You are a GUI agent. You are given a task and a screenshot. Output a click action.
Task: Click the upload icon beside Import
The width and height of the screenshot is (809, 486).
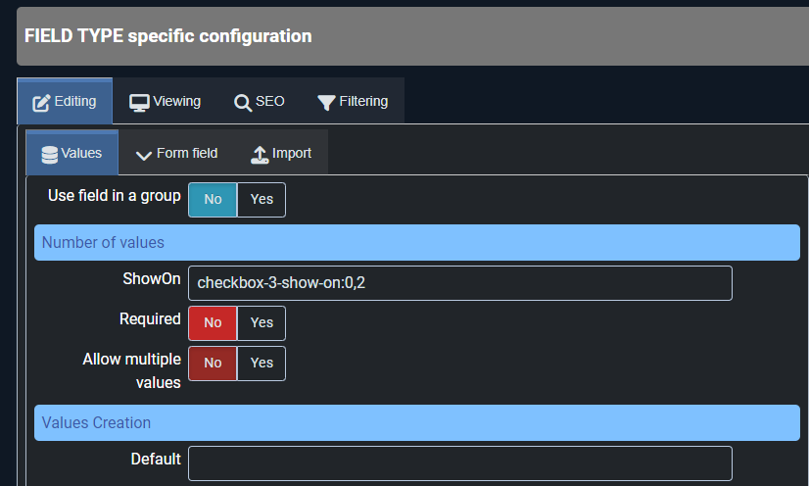260,154
